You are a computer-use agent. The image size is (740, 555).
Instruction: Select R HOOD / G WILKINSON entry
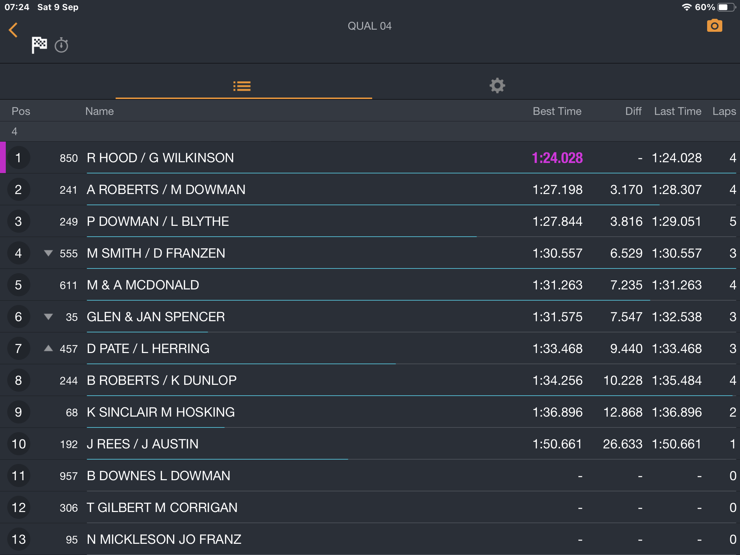[370, 158]
